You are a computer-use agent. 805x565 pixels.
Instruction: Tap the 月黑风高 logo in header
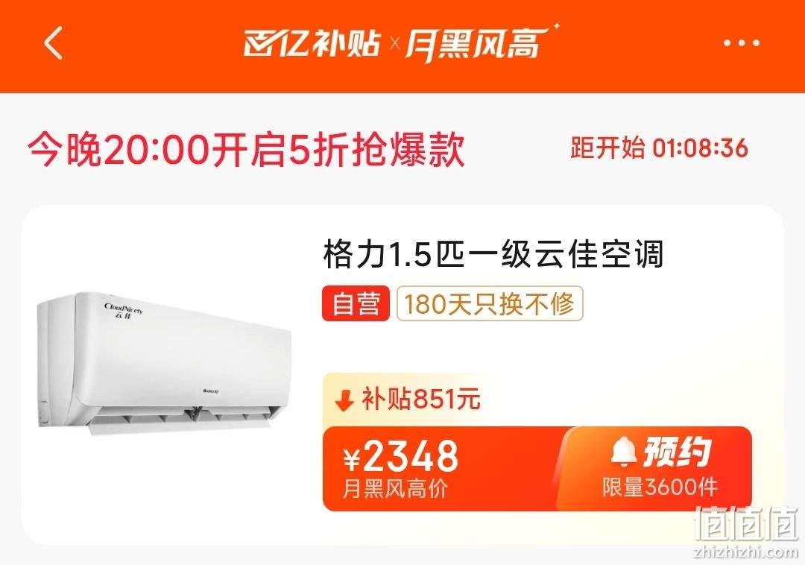pyautogui.click(x=478, y=43)
